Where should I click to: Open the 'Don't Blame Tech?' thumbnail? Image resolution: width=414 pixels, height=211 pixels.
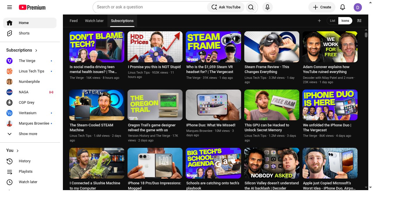pyautogui.click(x=97, y=47)
